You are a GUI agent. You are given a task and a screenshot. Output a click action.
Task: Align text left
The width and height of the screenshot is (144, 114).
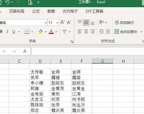coord(80,31)
